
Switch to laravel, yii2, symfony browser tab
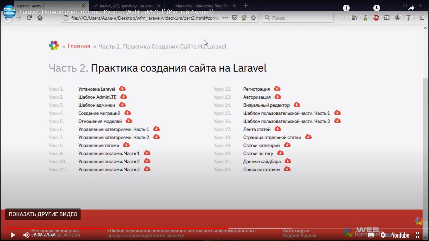tap(127, 6)
